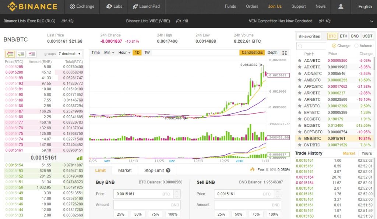Select the 0.0015150 buy order price
The image size is (377, 219).
coord(14,187)
